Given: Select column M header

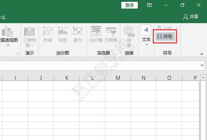Looking at the screenshot, I should [x=118, y=78].
